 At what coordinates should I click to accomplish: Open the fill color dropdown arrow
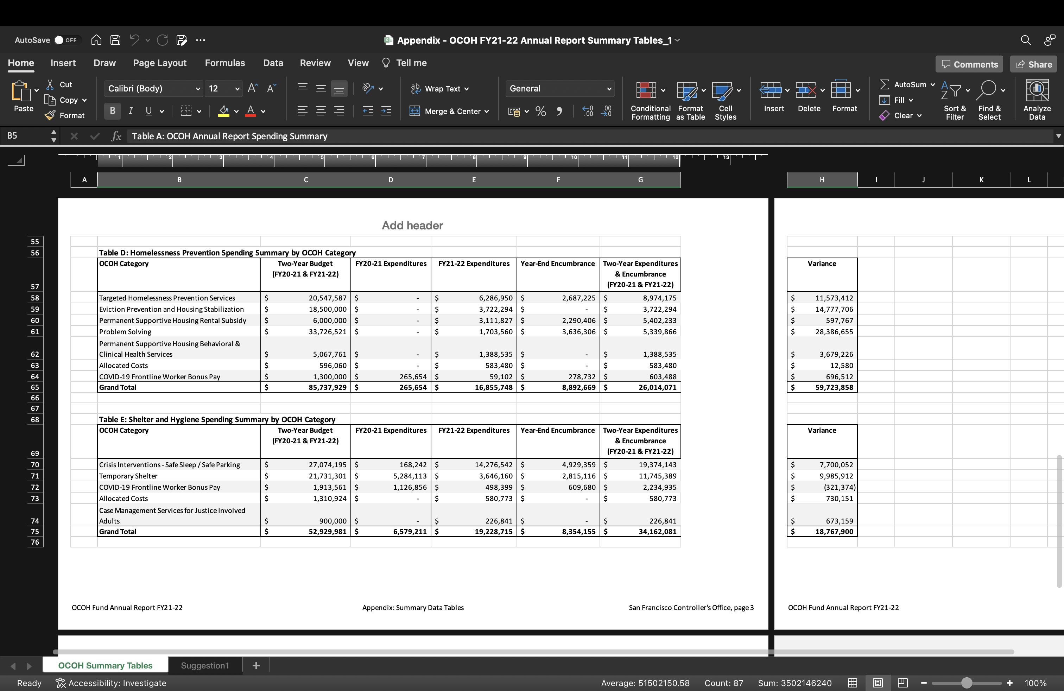point(237,112)
